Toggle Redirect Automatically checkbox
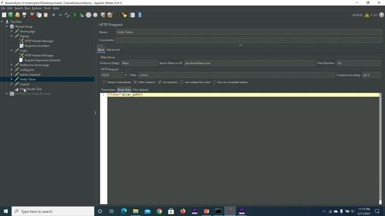 click(x=105, y=82)
